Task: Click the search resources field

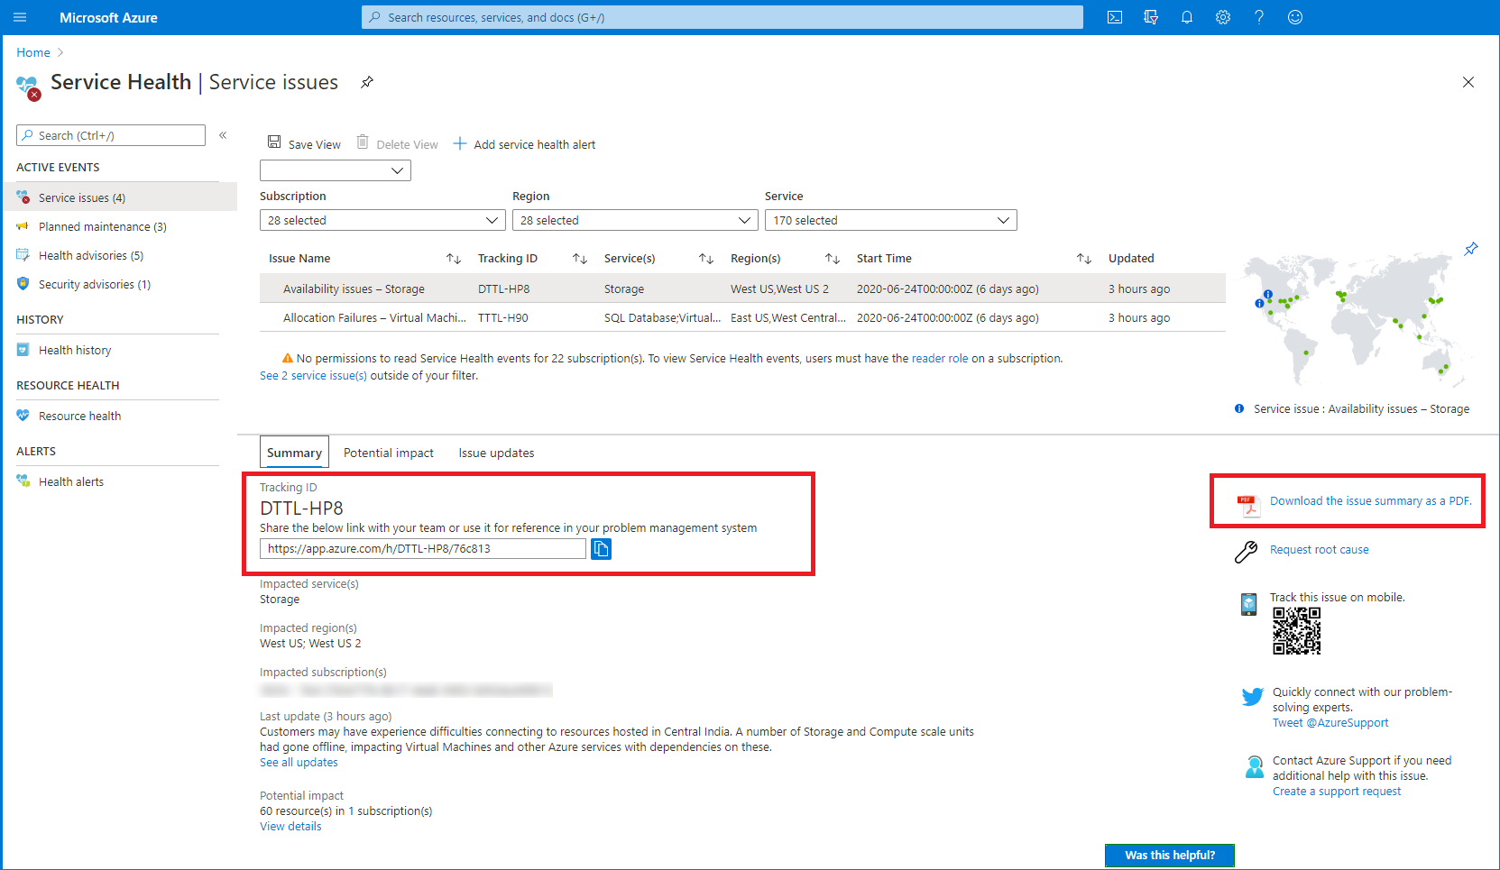Action: coord(722,17)
